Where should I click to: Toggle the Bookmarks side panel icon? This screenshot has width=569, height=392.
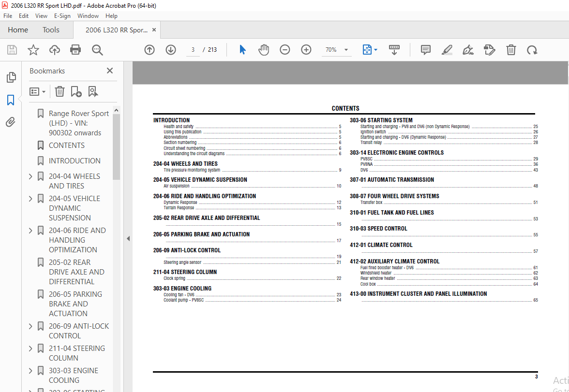pos(11,100)
